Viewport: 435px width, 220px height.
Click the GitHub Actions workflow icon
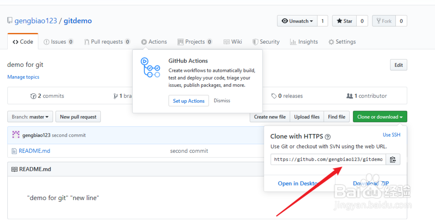pos(151,68)
